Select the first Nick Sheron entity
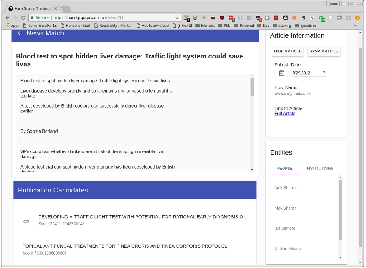The image size is (366, 268). 285,188
